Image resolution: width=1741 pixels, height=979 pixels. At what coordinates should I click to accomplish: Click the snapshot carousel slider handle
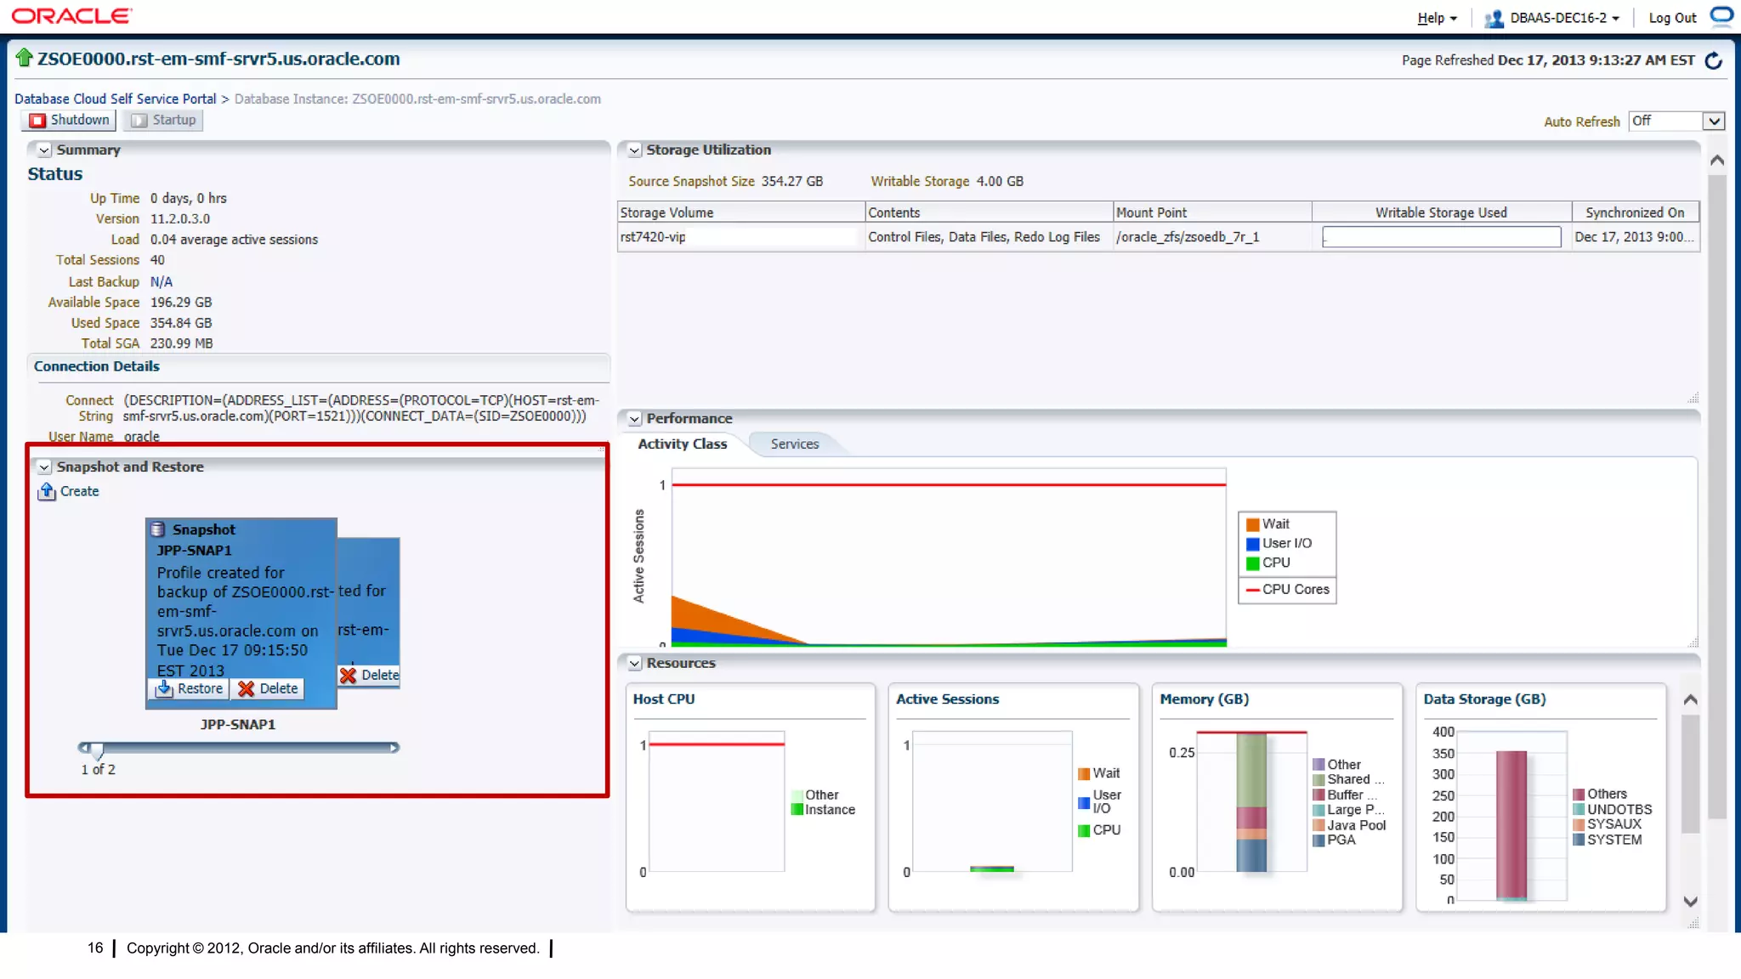pos(97,750)
